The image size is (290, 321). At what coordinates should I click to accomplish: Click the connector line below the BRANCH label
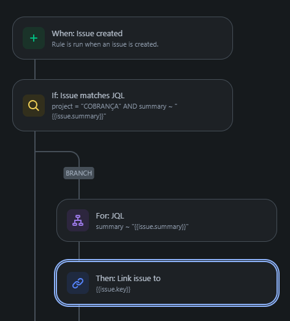tap(79, 189)
